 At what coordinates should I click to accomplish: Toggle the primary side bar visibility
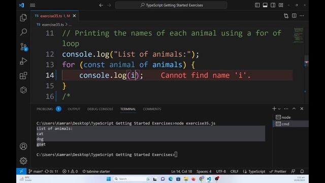click(257, 5)
